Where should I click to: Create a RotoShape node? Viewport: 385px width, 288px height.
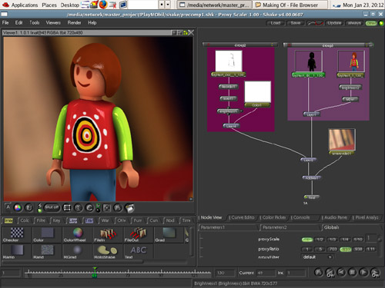coord(108,251)
